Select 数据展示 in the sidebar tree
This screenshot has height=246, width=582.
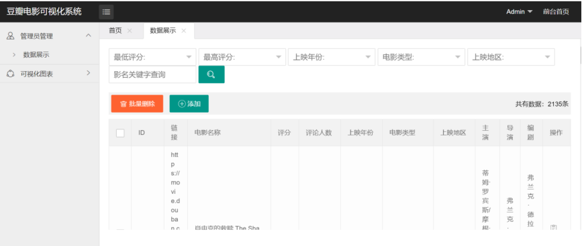(x=36, y=55)
